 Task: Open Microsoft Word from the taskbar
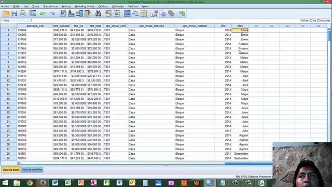[x=56, y=183]
